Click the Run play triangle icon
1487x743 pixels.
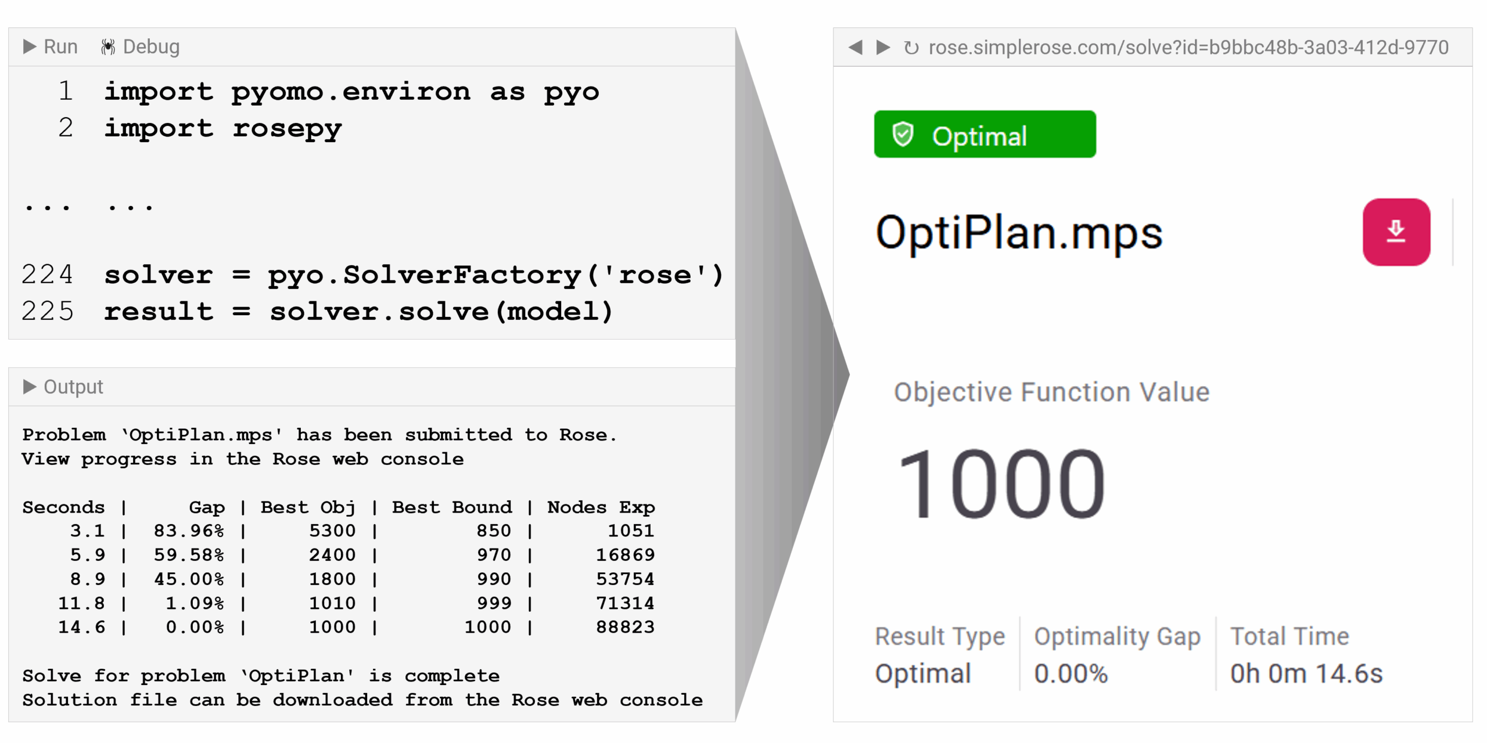pyautogui.click(x=30, y=46)
